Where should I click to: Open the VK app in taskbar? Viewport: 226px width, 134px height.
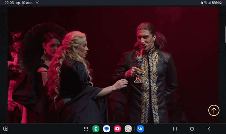[x=140, y=129]
